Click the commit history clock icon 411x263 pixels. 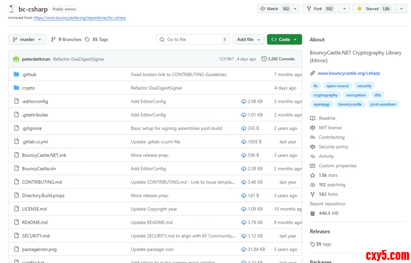(x=264, y=59)
